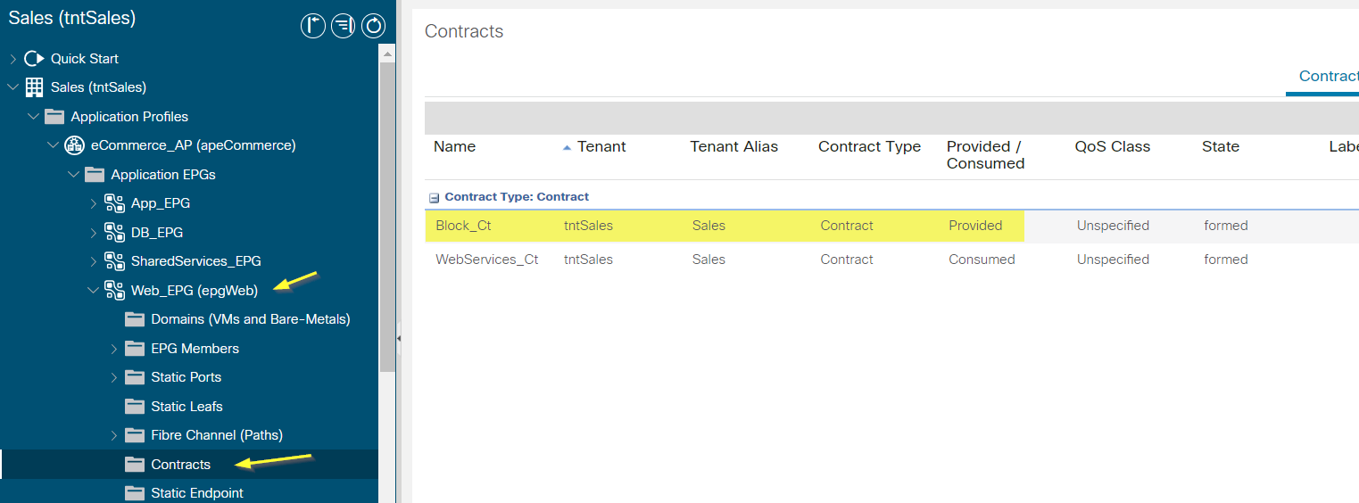Click the eCommerce_AP application profile icon
This screenshot has width=1359, height=503.
(x=74, y=145)
